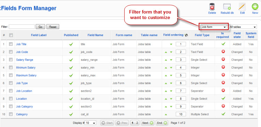Viewport: 261px width, 127px height.
Task: Move Minimum Salary field down with arrow
Action: 171,67
